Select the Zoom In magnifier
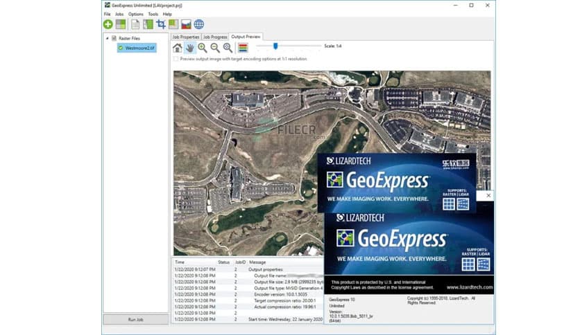The image size is (580, 335). click(203, 48)
